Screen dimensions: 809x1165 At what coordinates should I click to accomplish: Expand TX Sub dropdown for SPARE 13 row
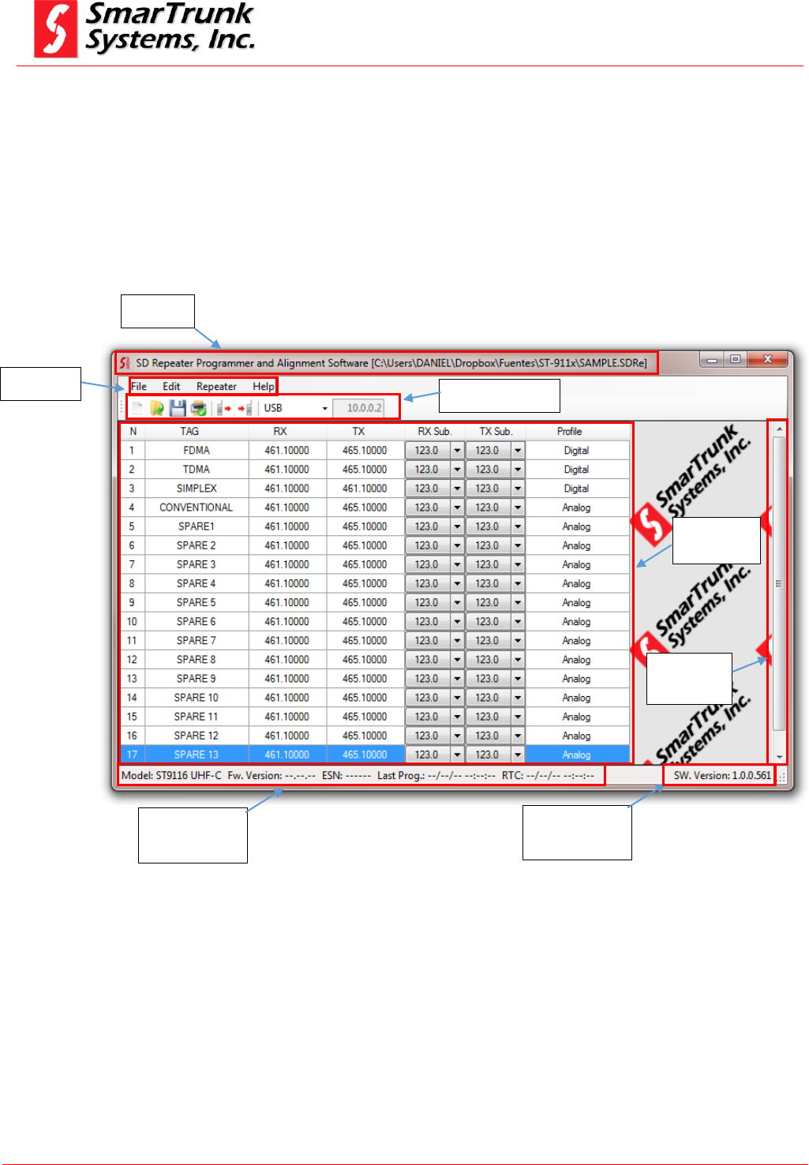tap(518, 755)
